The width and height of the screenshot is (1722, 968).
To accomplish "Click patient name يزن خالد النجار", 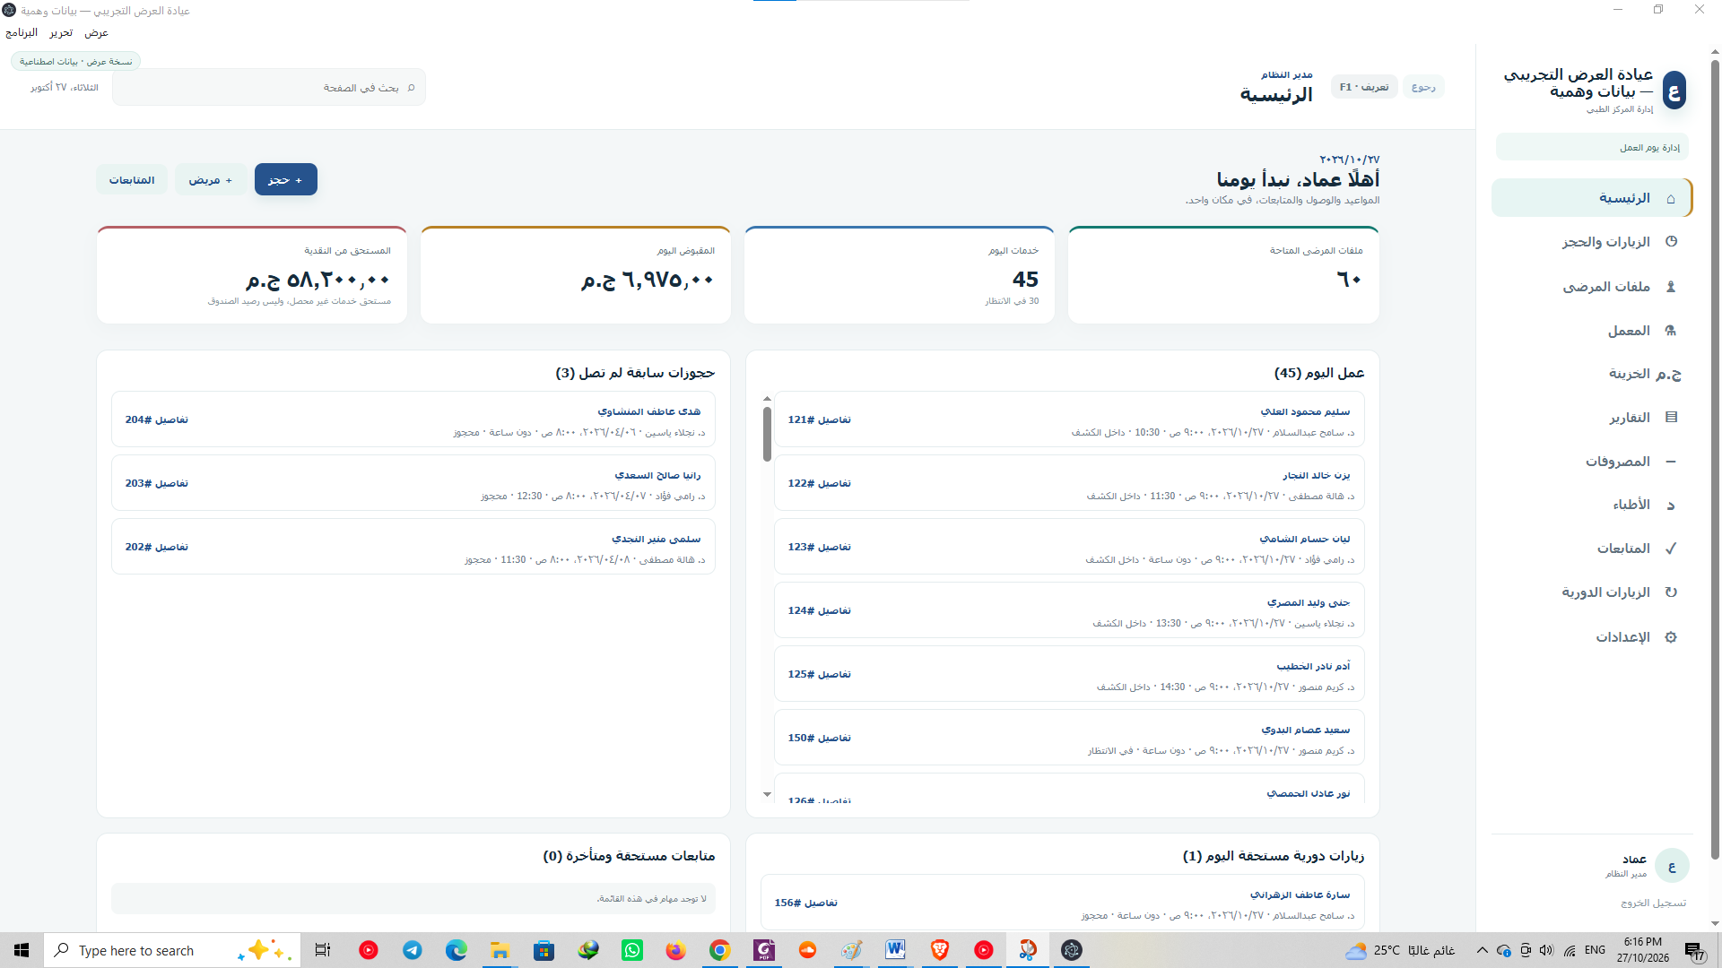I will click(1316, 475).
